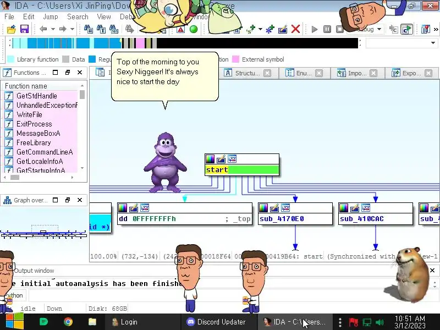Open file with folder toolbar icon
The height and width of the screenshot is (330, 440).
pyautogui.click(x=11, y=29)
